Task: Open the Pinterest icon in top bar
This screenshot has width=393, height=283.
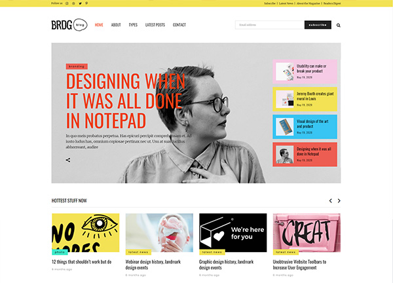Action: (x=86, y=3)
